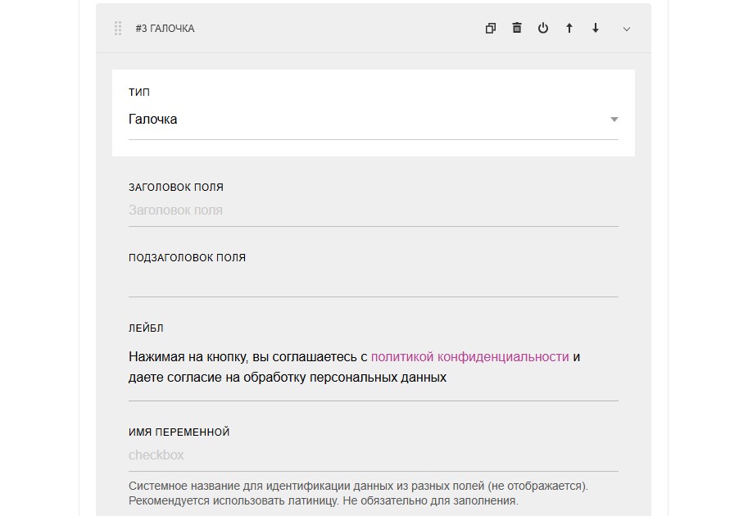
Task: Toggle the power icon to disable field
Action: 543,29
